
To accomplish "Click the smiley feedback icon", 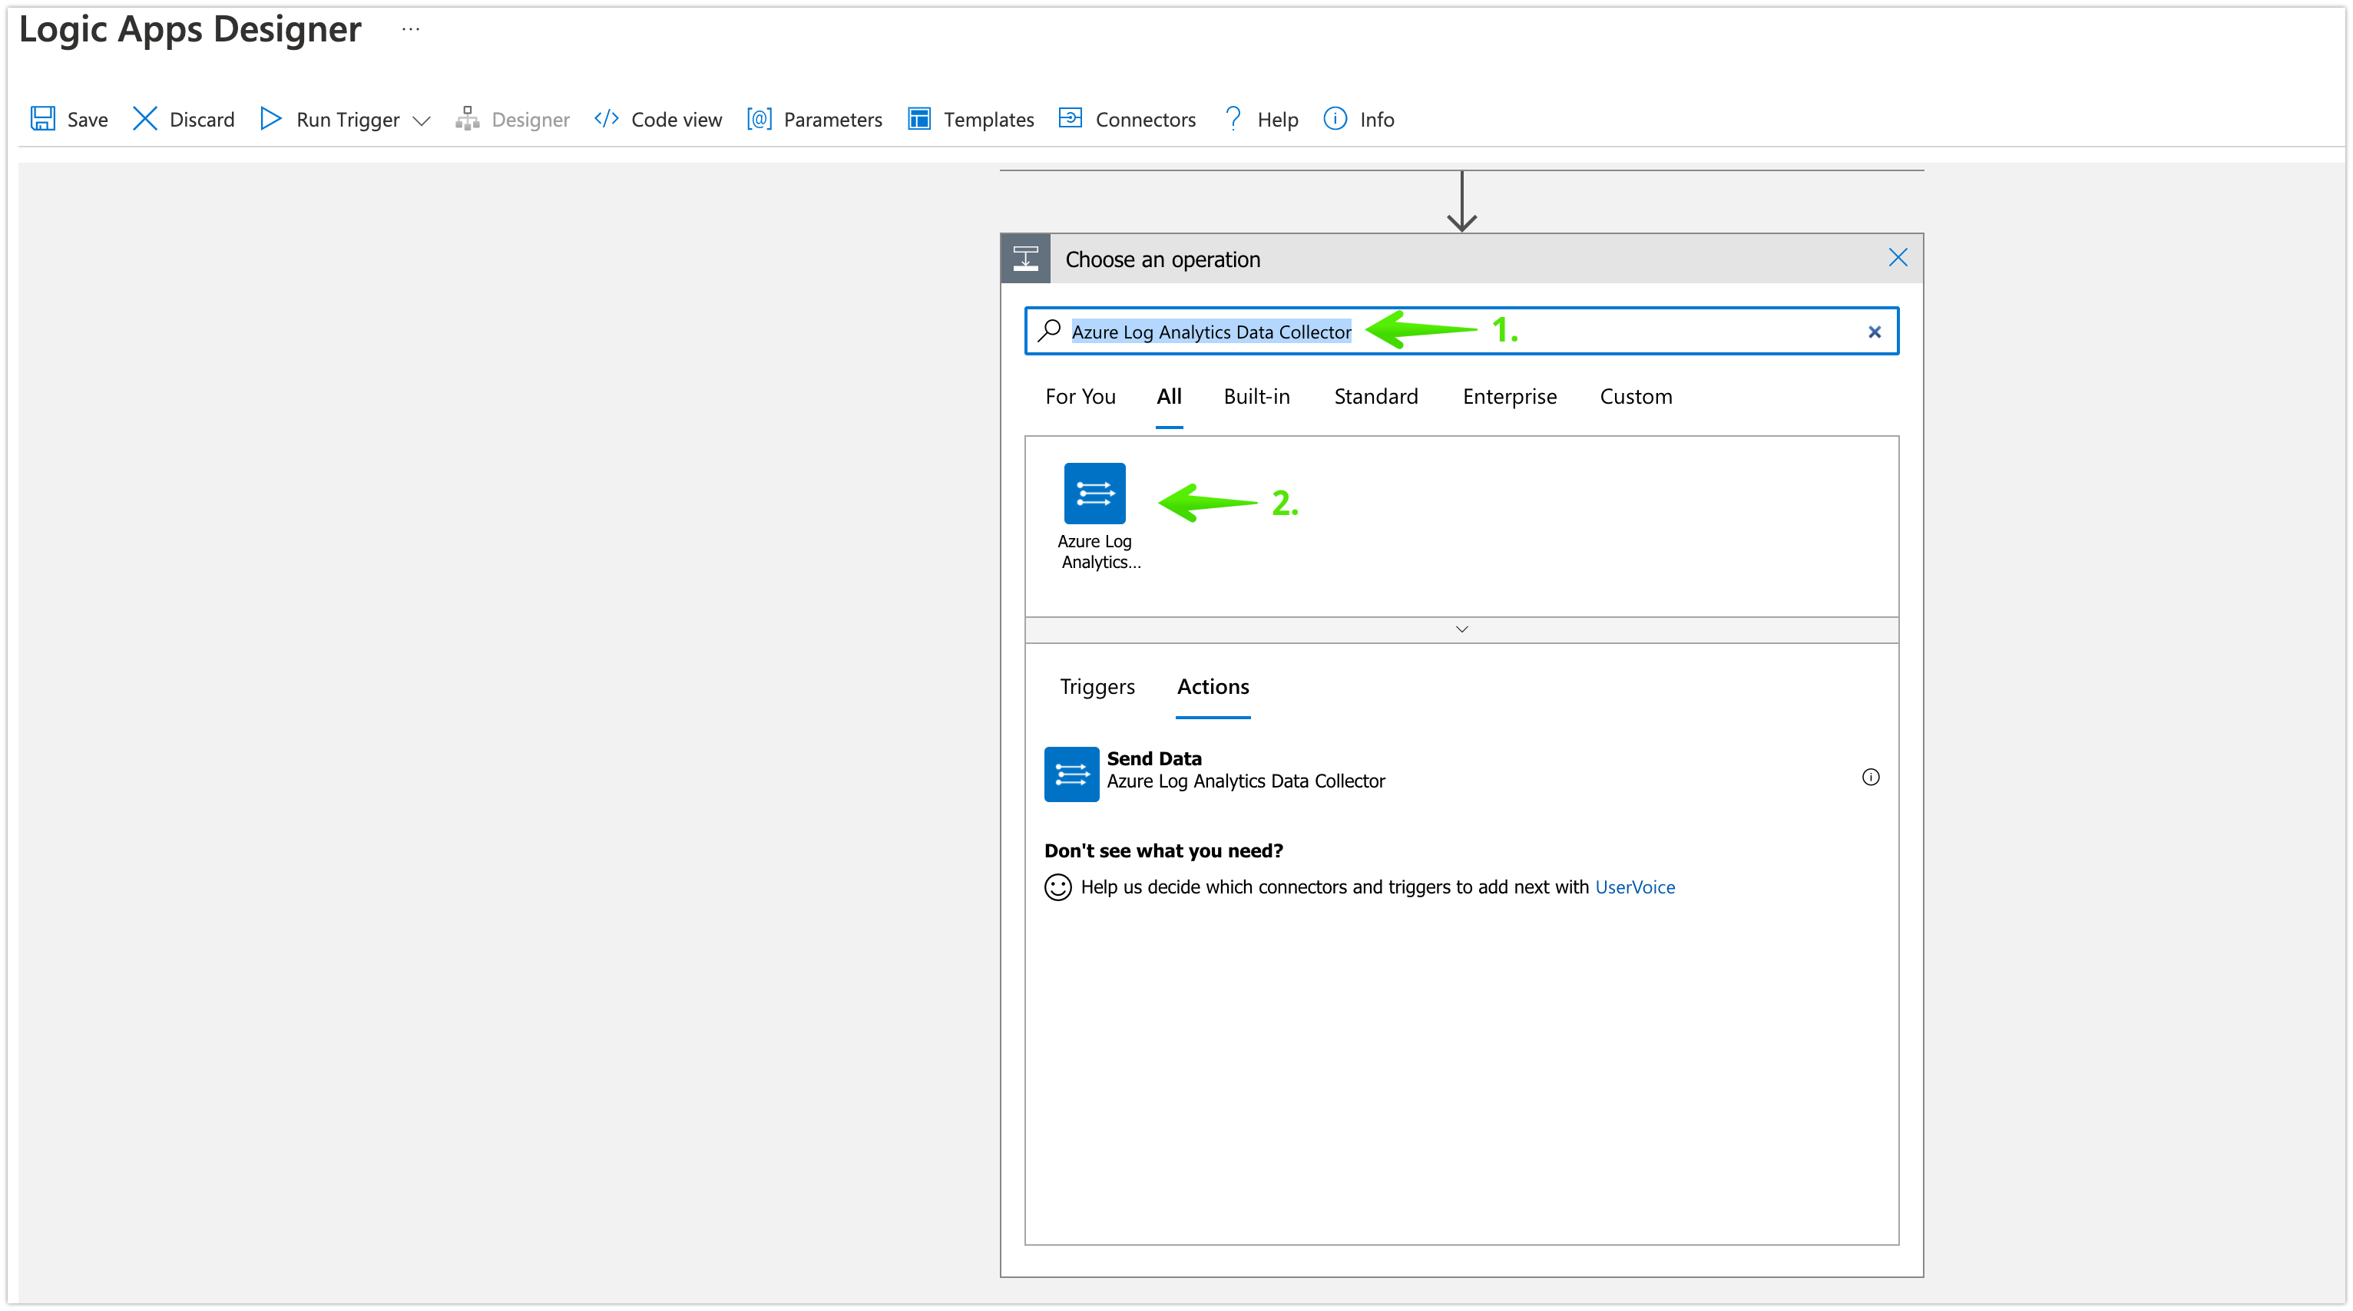I will pyautogui.click(x=1057, y=887).
